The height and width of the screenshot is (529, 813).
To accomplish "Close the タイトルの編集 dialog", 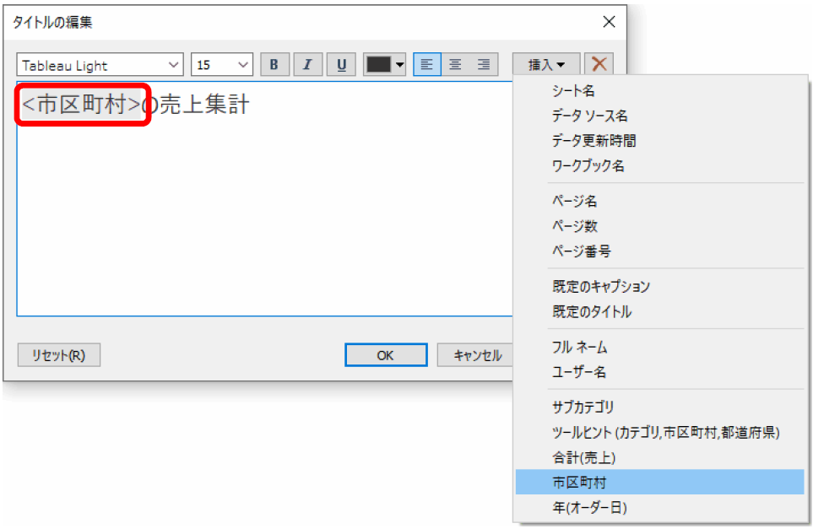I will click(x=610, y=22).
